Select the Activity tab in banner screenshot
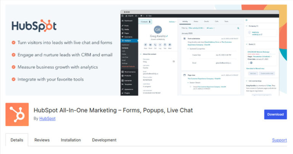Viewport: 293px width, 154px height. [185, 21]
